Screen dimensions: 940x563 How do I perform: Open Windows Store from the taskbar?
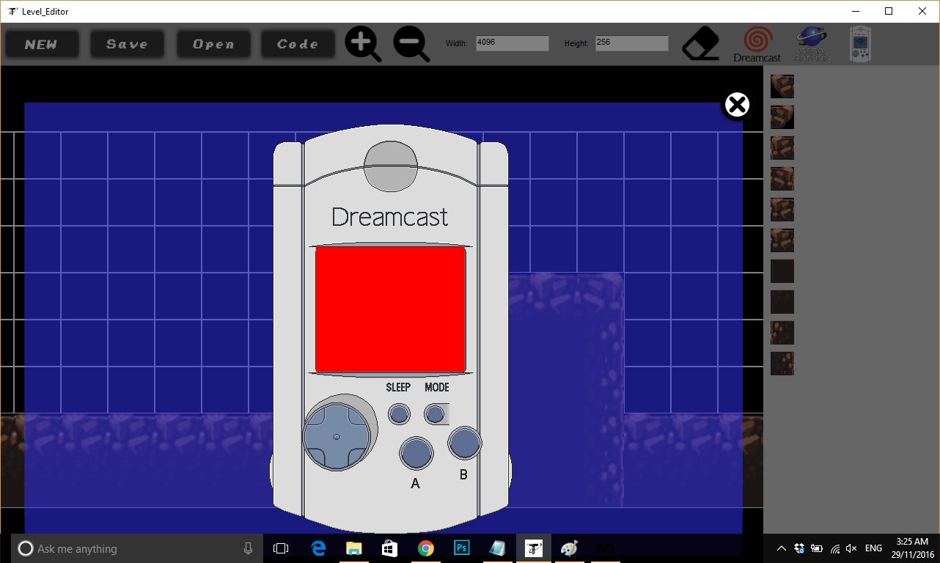coord(389,548)
